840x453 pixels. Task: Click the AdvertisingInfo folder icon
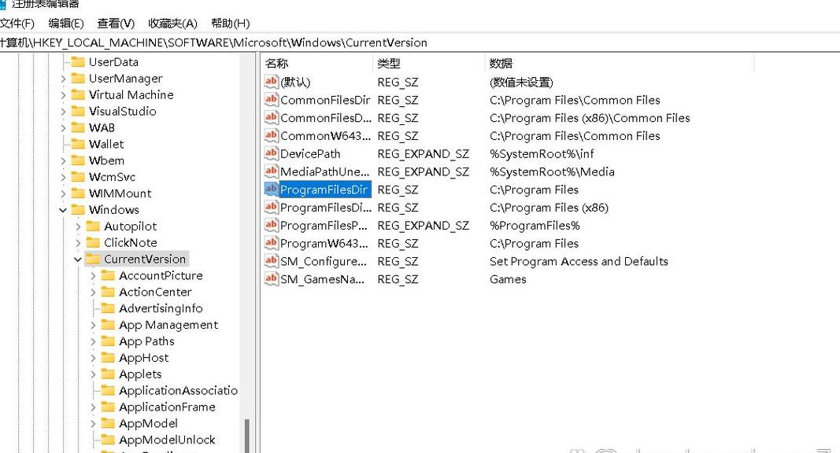tap(108, 308)
